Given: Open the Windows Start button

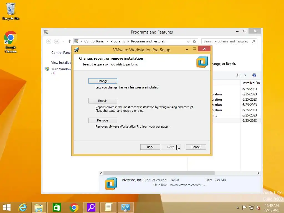Looking at the screenshot, I should pyautogui.click(x=7, y=207).
